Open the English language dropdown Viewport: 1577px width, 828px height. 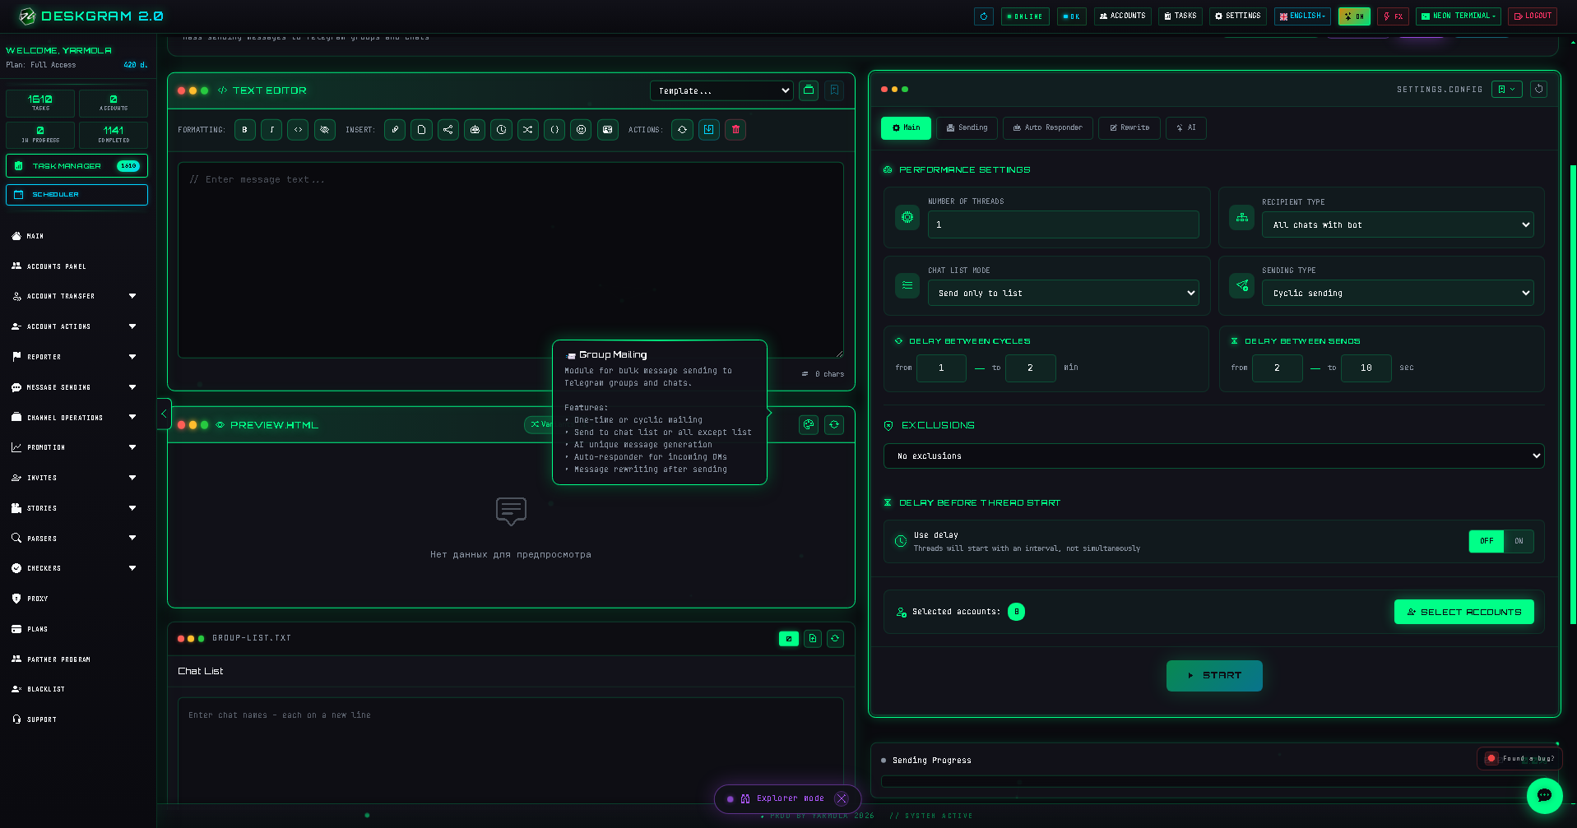point(1302,16)
